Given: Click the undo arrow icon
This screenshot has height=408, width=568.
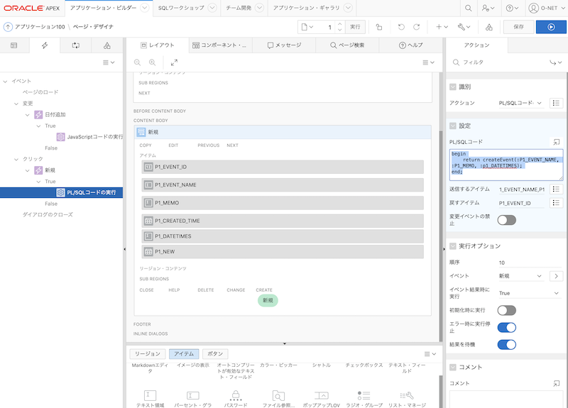Looking at the screenshot, I should 401,27.
